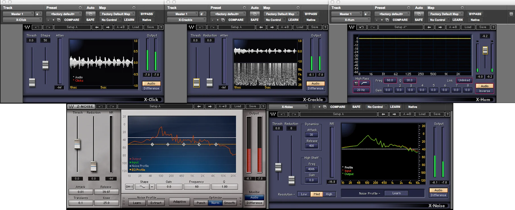This screenshot has width=515, height=210.
Task: Click the Thresh slider handle in Z-Noise
Action: (77, 144)
